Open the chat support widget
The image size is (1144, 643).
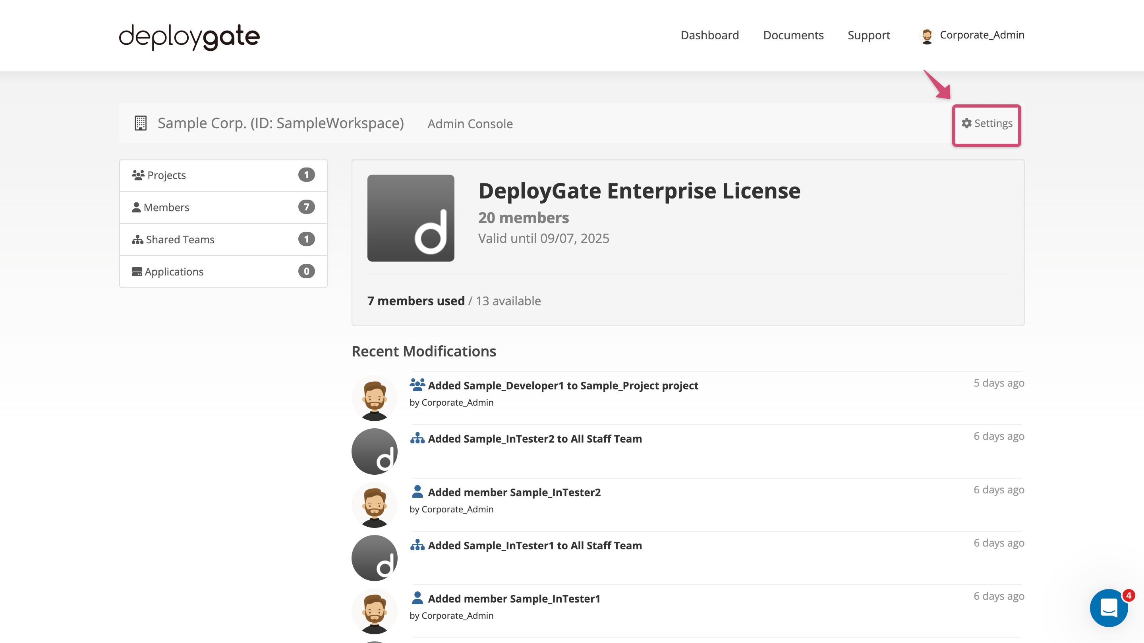pyautogui.click(x=1109, y=608)
